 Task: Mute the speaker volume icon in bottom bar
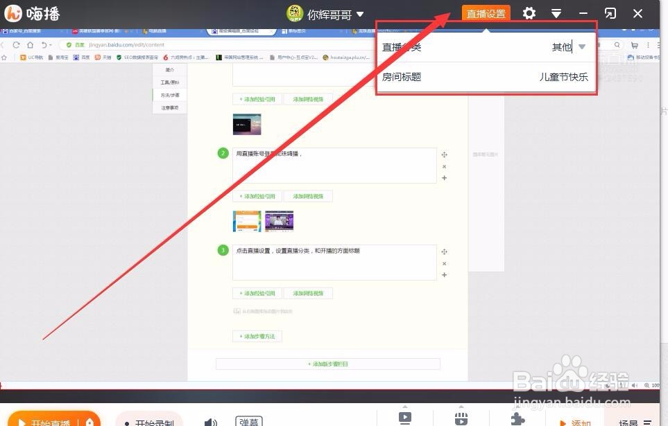pyautogui.click(x=210, y=422)
